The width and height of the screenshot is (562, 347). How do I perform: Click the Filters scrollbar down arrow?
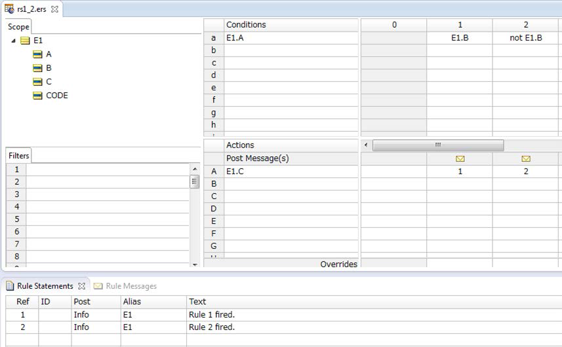coord(195,265)
